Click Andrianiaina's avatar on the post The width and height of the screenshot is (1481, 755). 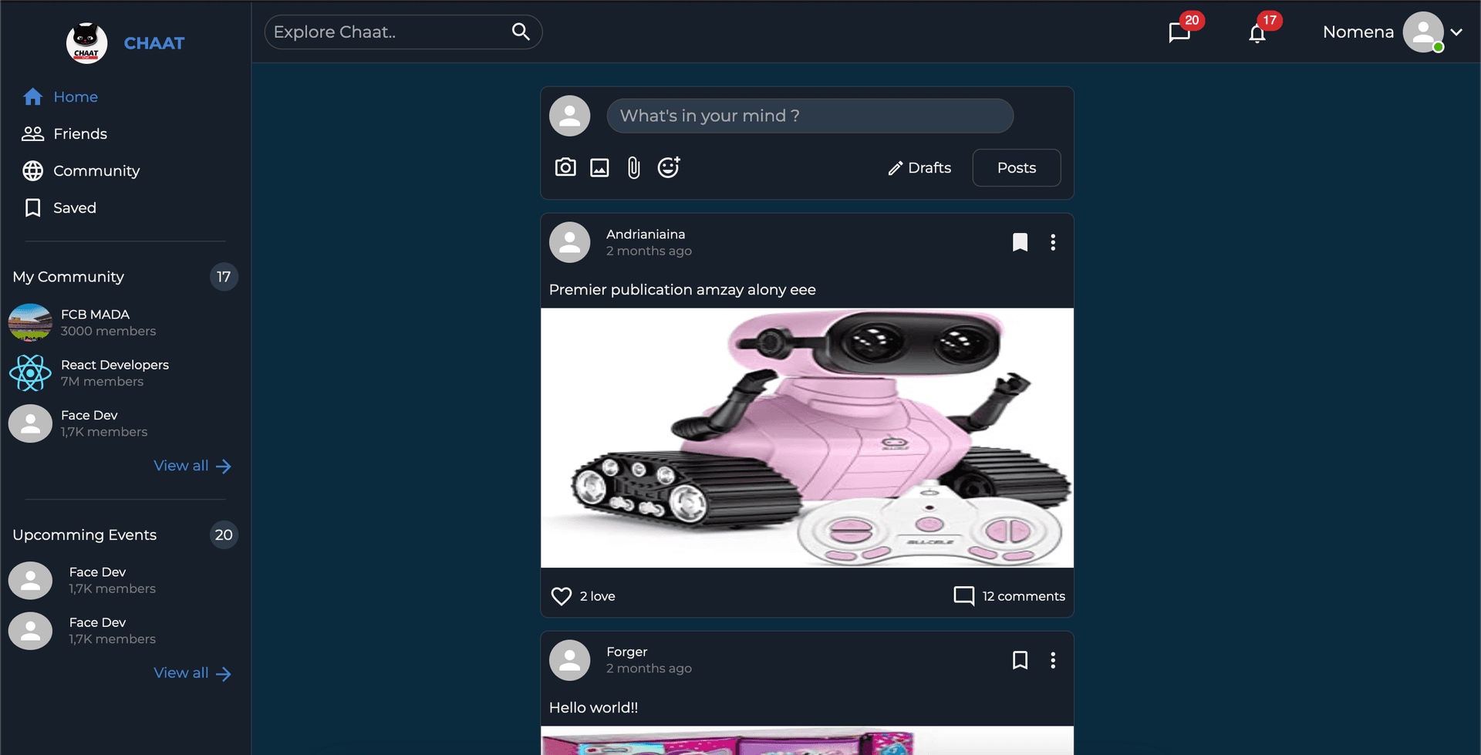point(569,242)
